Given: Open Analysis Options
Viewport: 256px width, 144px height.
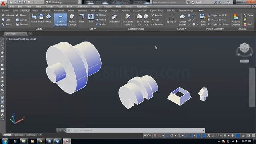Looking at the screenshot, I should click(x=236, y=20).
